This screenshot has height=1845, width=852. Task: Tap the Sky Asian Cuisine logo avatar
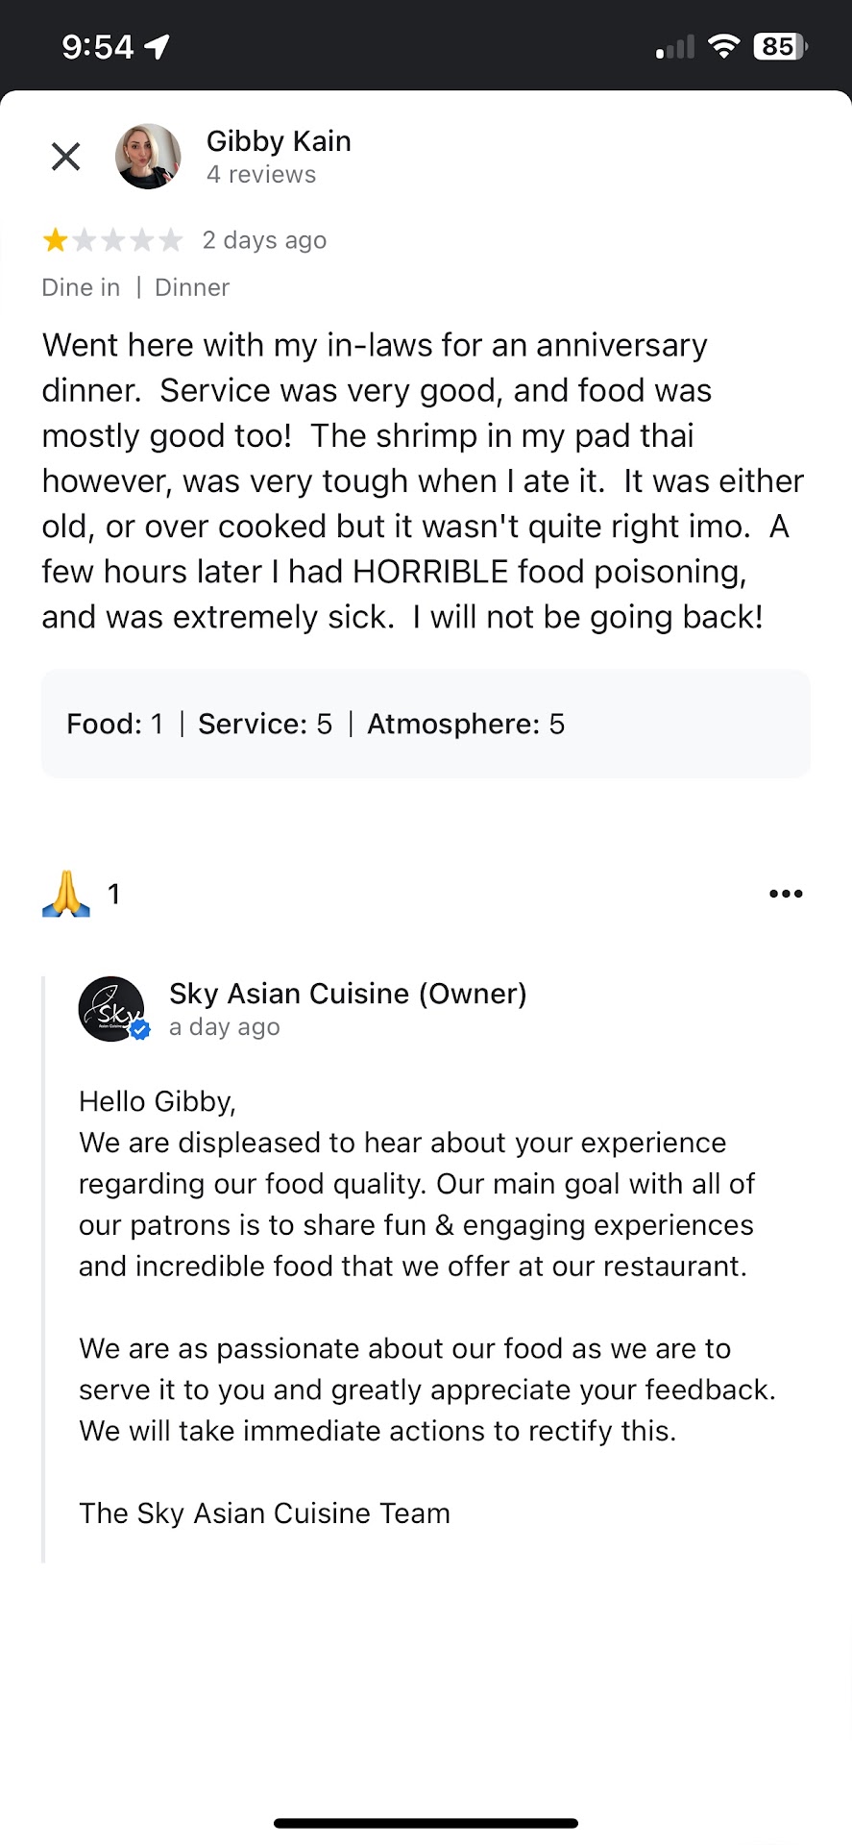click(110, 1009)
